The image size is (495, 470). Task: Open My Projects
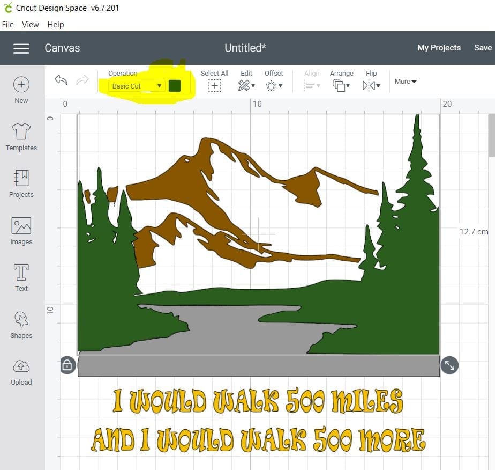click(439, 48)
